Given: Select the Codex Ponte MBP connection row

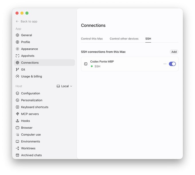Looking at the screenshot, I should click(130, 64).
